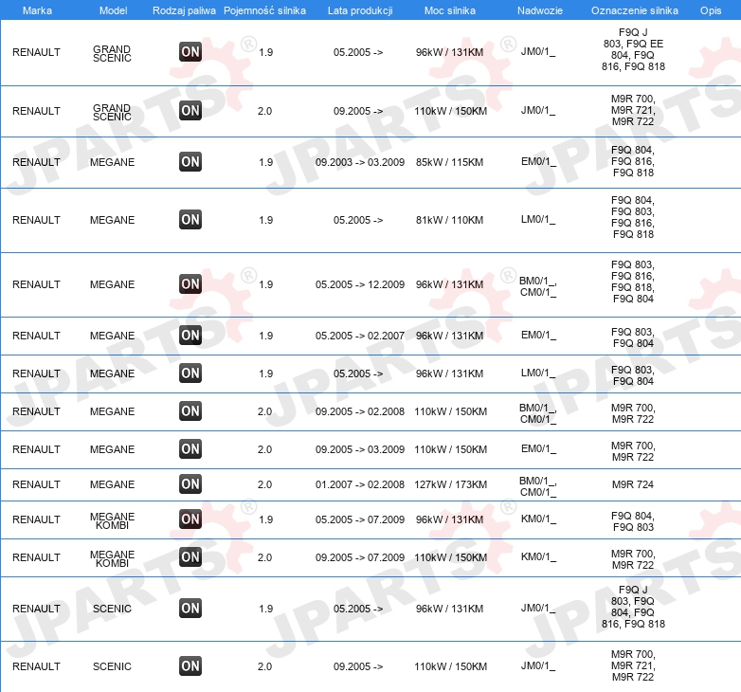
Task: Select the engine power '85kW / 115KM'
Action: tap(449, 162)
